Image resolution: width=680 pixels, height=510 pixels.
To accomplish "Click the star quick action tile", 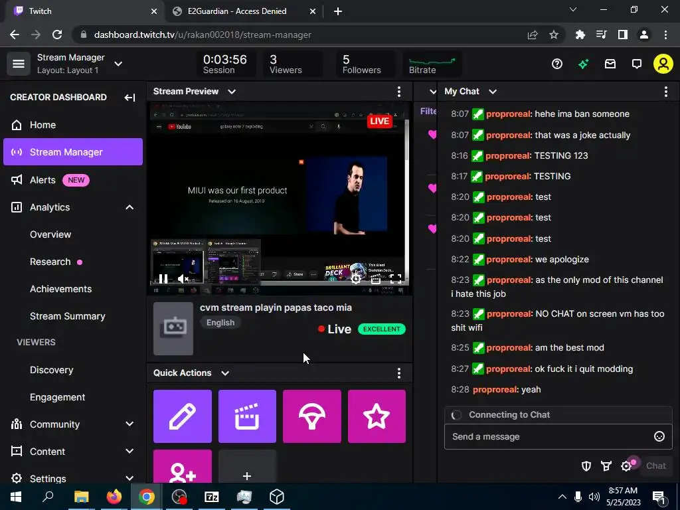I will [377, 416].
